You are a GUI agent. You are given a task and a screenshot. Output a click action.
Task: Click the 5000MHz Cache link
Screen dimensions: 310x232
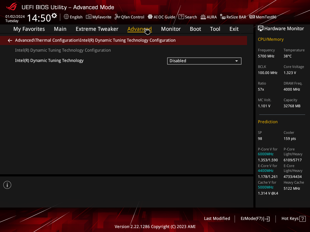pos(265,187)
